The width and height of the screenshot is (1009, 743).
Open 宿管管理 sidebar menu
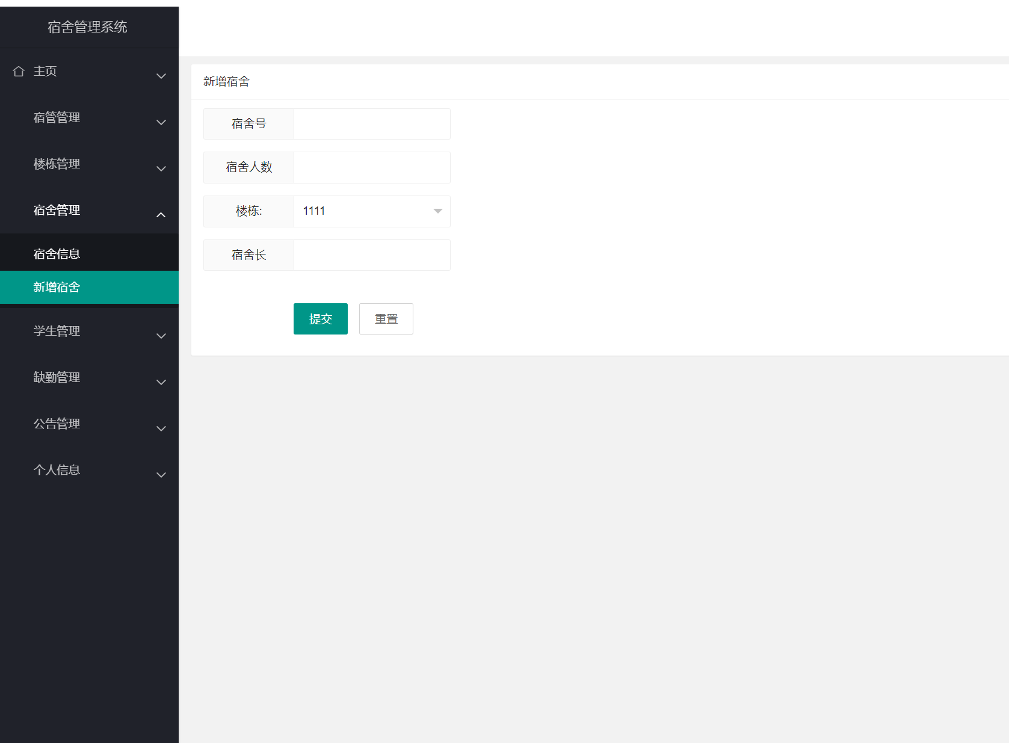89,118
